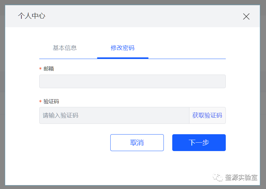
Task: Select the 修改密码 tab
Action: tap(123, 48)
